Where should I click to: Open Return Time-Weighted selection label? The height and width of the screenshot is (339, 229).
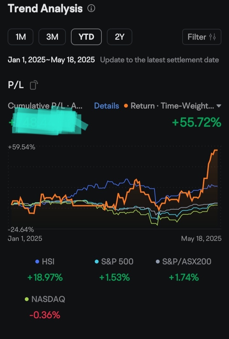[172, 106]
